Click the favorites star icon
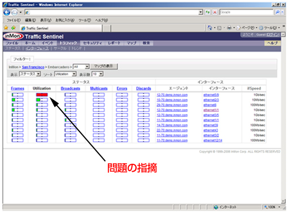Image resolution: width=288 pixels, height=214 pixels. 6,28
